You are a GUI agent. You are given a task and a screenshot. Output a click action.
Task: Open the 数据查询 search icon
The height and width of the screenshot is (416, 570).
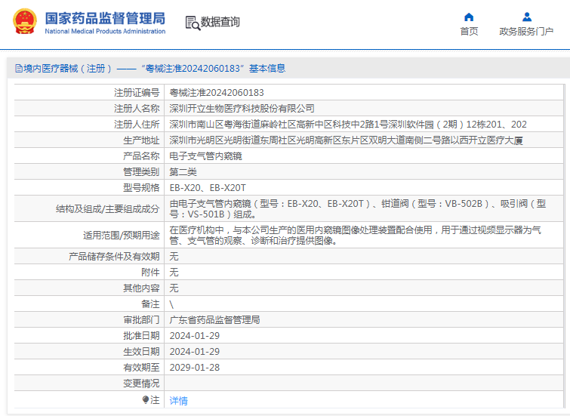pos(193,23)
